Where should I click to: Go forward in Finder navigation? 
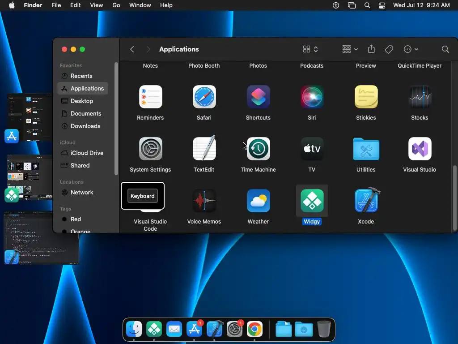click(x=148, y=49)
